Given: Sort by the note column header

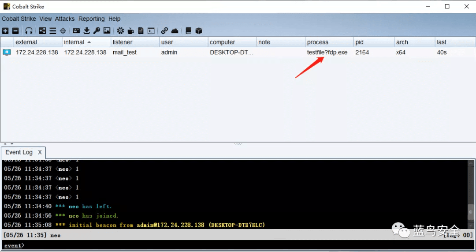Looking at the screenshot, I should (281, 42).
